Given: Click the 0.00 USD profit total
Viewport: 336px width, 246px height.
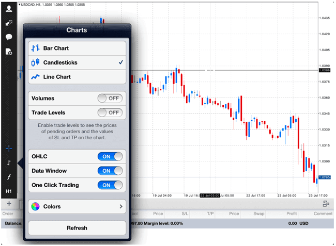Looking at the screenshot, I should [298, 223].
